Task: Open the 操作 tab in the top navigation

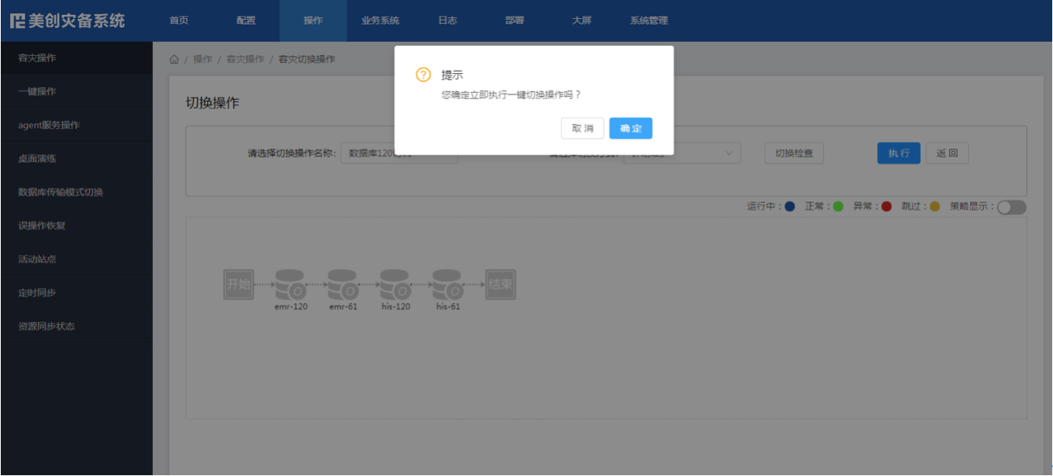Action: (x=313, y=20)
